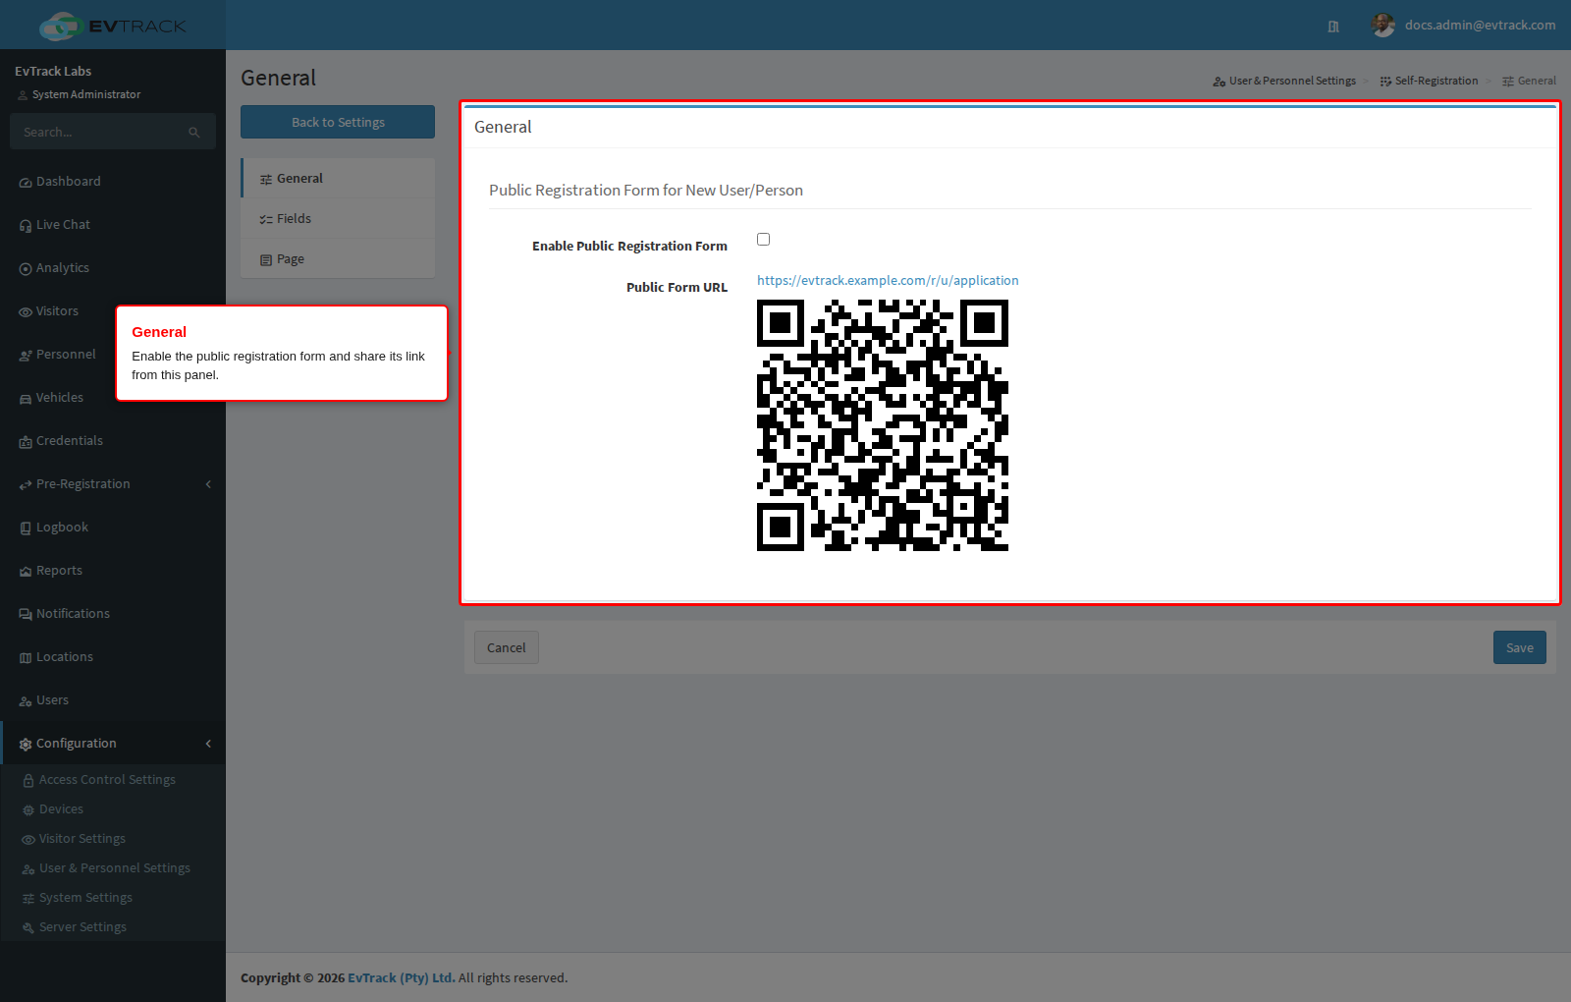The height and width of the screenshot is (1002, 1571).
Task: Open Reports section
Action: click(113, 571)
